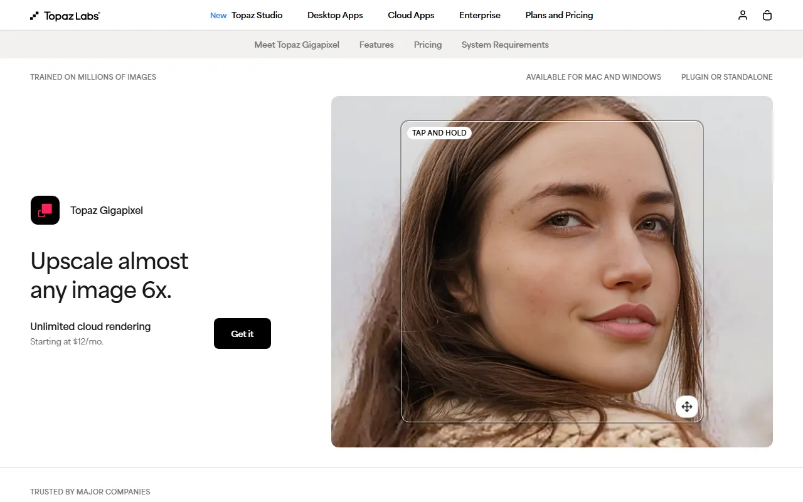
Task: Go to Plans and Pricing page
Action: 559,15
